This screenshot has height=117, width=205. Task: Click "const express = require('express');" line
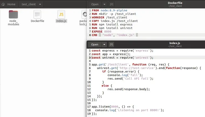[122, 51]
